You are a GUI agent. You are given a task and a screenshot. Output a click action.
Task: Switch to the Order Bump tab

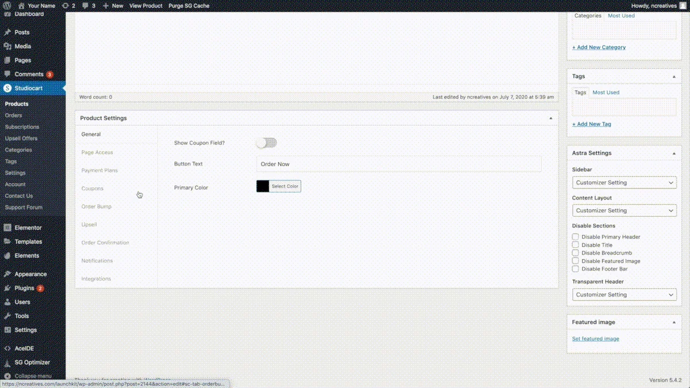click(97, 206)
